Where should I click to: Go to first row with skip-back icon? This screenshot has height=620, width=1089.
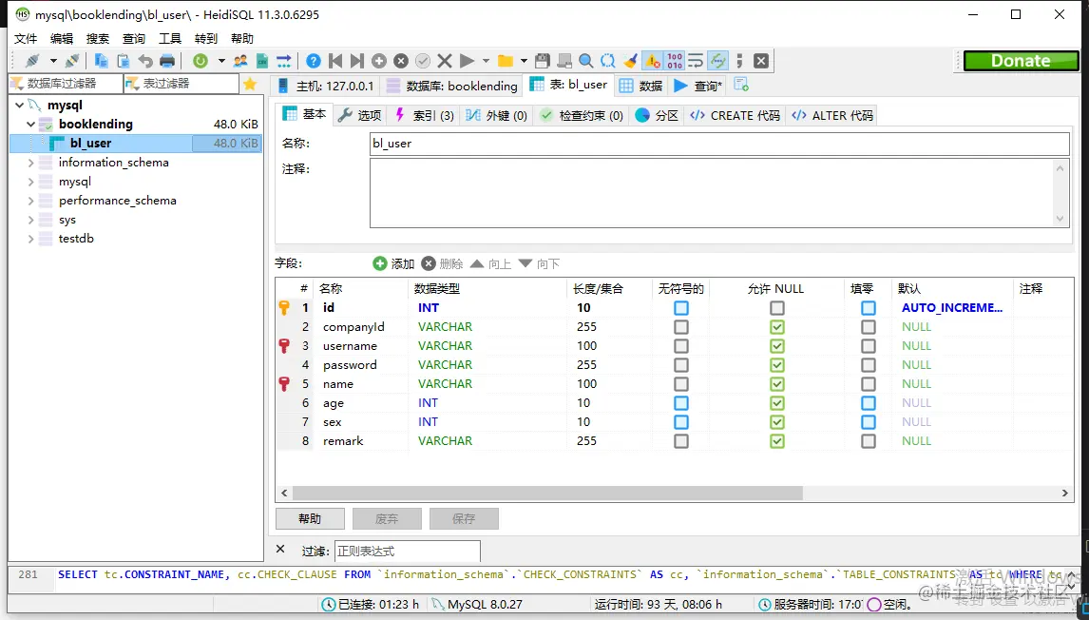335,61
